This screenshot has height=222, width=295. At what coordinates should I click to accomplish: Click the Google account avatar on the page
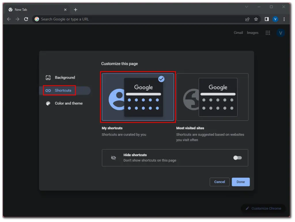click(281, 33)
